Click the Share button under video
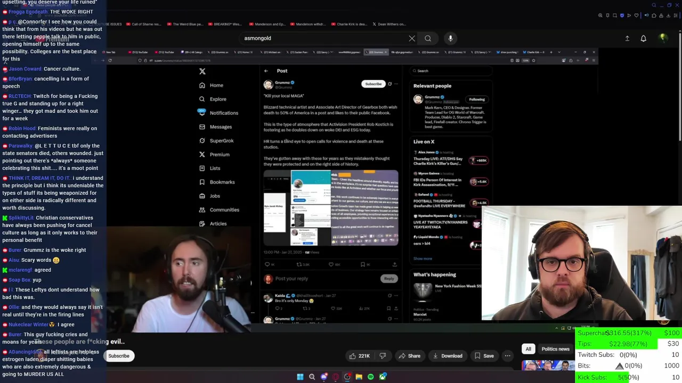The height and width of the screenshot is (383, 682). [409, 356]
